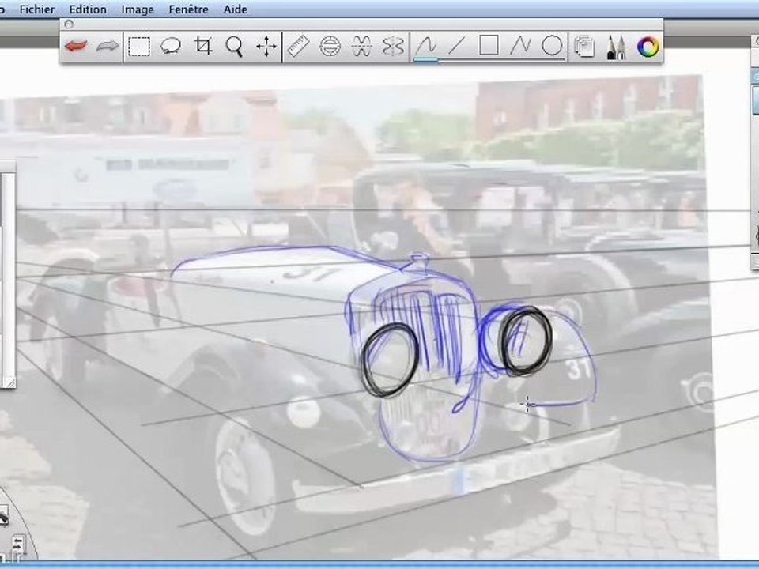Click the grey Redo arrow

point(108,47)
